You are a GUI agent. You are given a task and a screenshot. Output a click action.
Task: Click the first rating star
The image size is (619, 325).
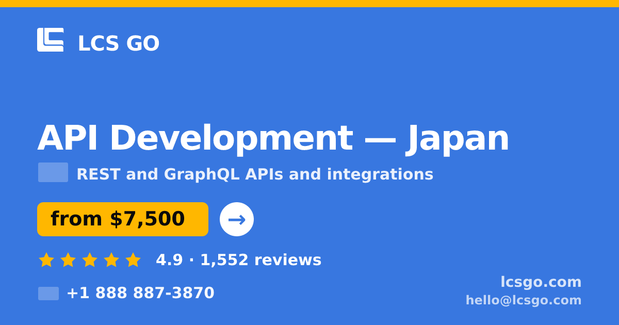coord(46,259)
